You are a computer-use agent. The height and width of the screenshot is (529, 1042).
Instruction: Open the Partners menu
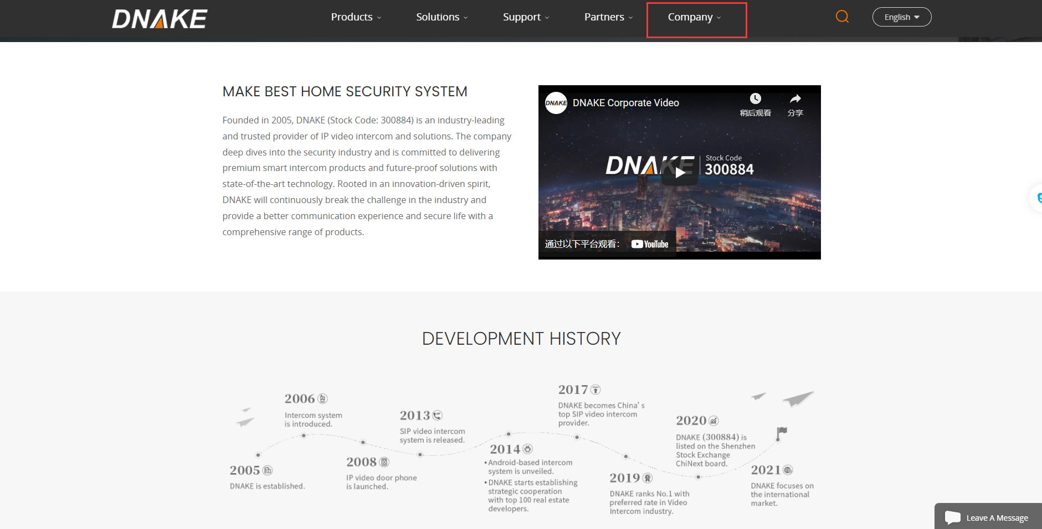[608, 17]
